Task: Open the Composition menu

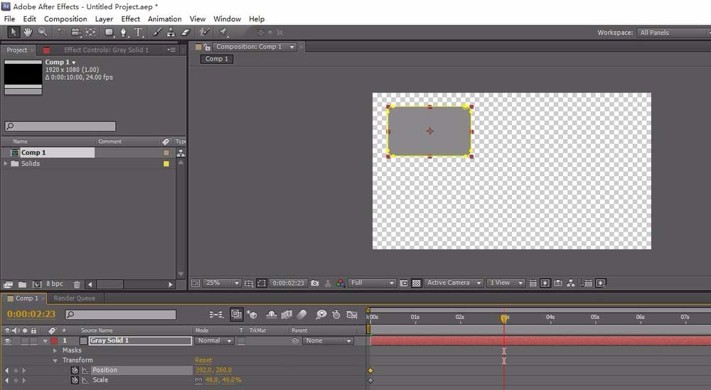Action: point(65,18)
